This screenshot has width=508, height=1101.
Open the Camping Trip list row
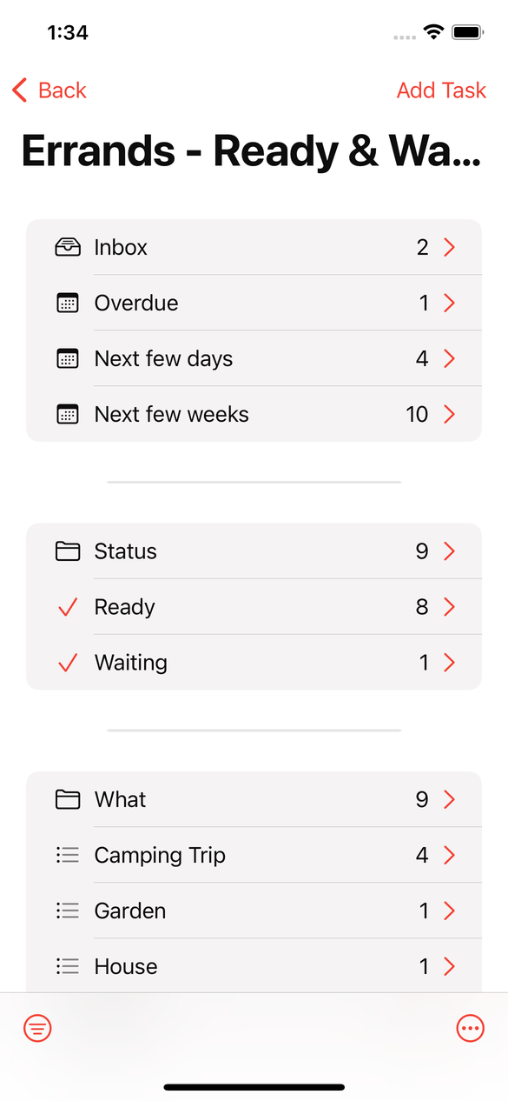pyautogui.click(x=254, y=855)
